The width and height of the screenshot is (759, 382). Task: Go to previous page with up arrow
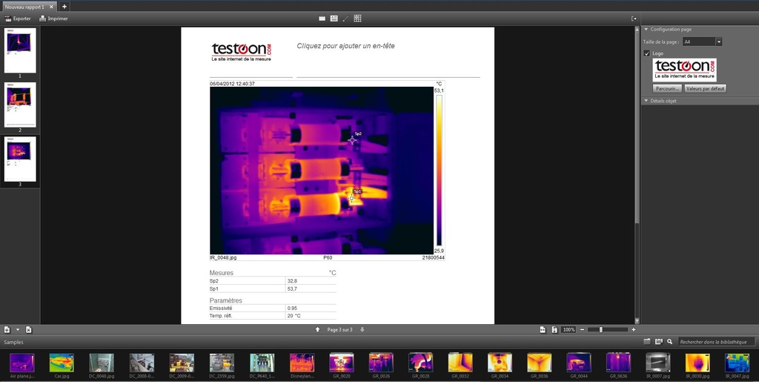point(317,330)
